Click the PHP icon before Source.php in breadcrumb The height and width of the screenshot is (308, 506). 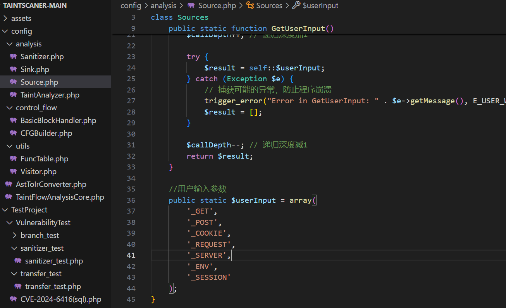coord(191,5)
